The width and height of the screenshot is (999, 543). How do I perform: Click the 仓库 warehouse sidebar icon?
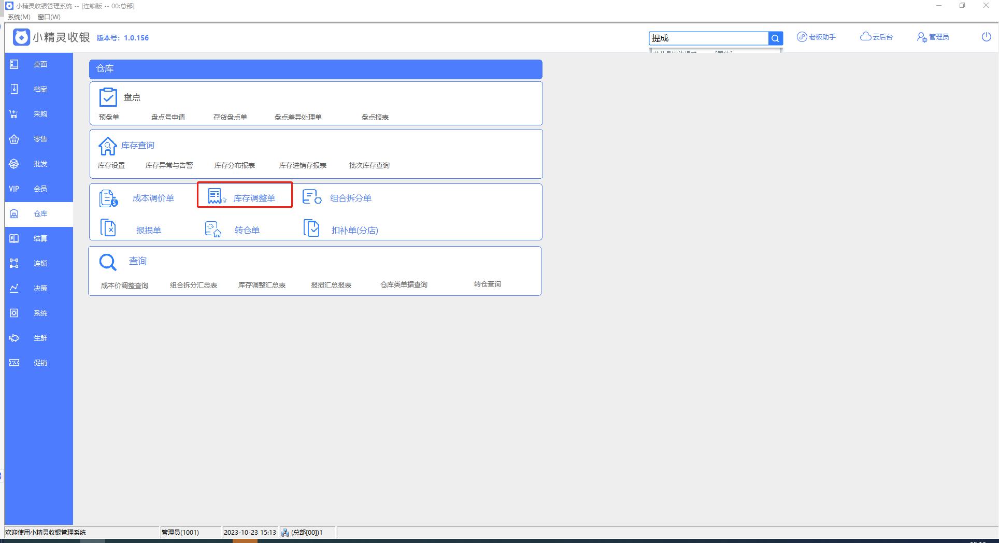(x=14, y=213)
